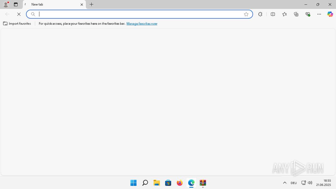This screenshot has width=336, height=189.
Task: Open Settings and more ellipsis menu
Action: coord(319,14)
